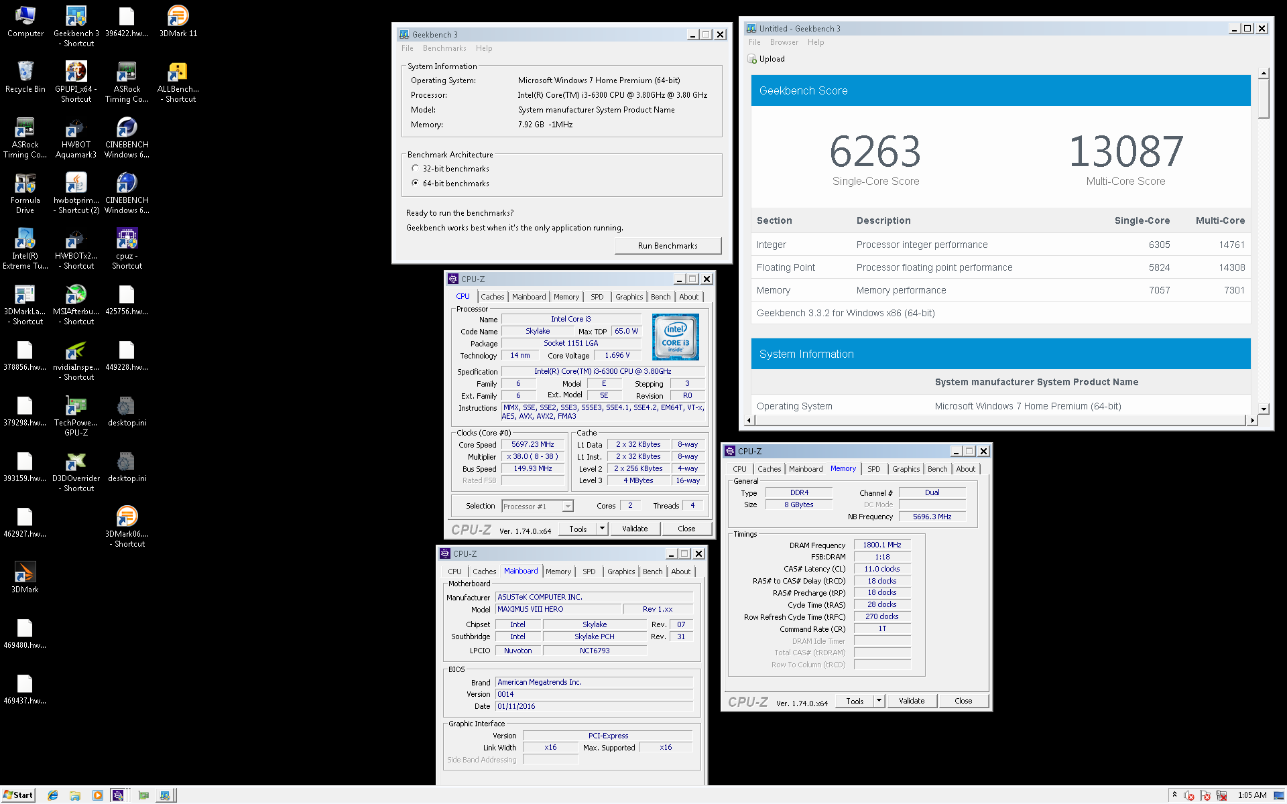Open Windows Media Player from taskbar
Screen dimensions: 1287x804
98,795
